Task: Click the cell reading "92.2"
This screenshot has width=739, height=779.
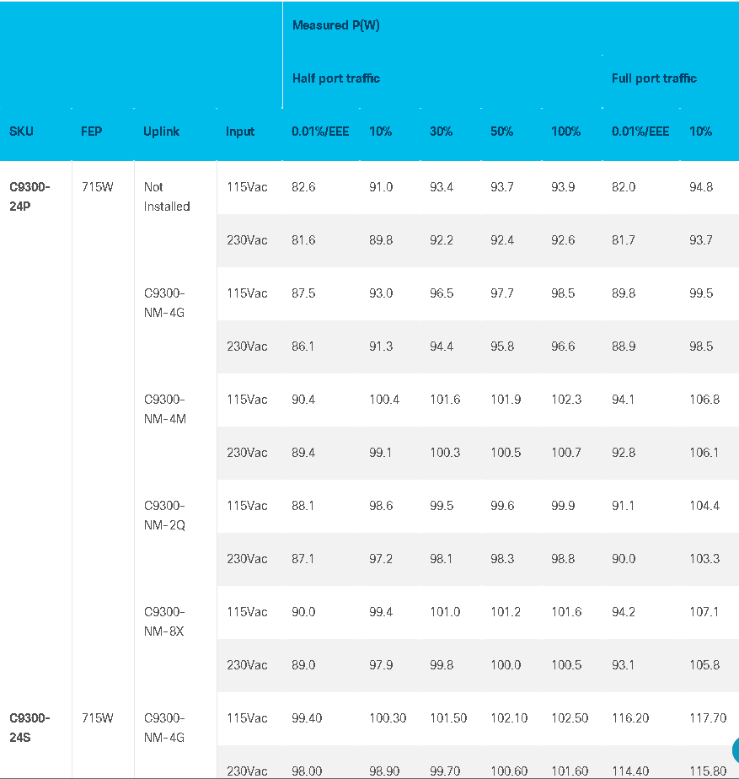Action: click(442, 240)
